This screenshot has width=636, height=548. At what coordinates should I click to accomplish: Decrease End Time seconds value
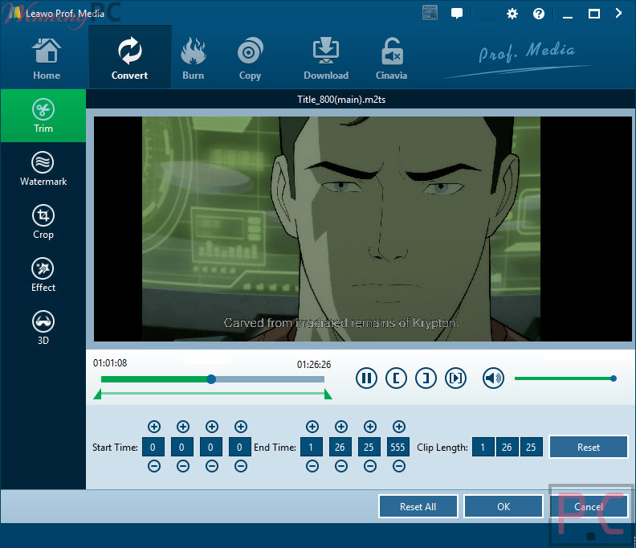tap(370, 466)
